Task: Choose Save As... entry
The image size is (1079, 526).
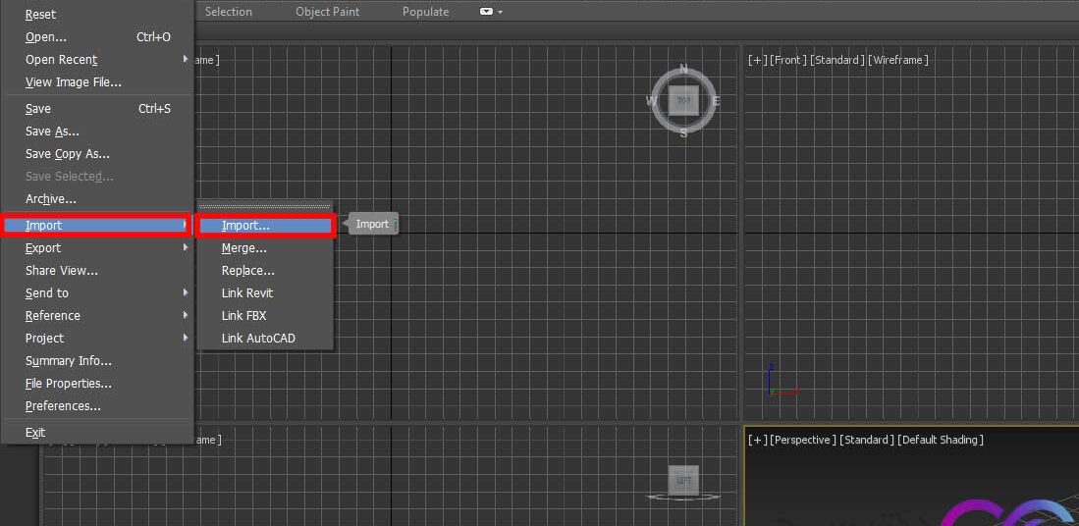Action: pyautogui.click(x=96, y=131)
